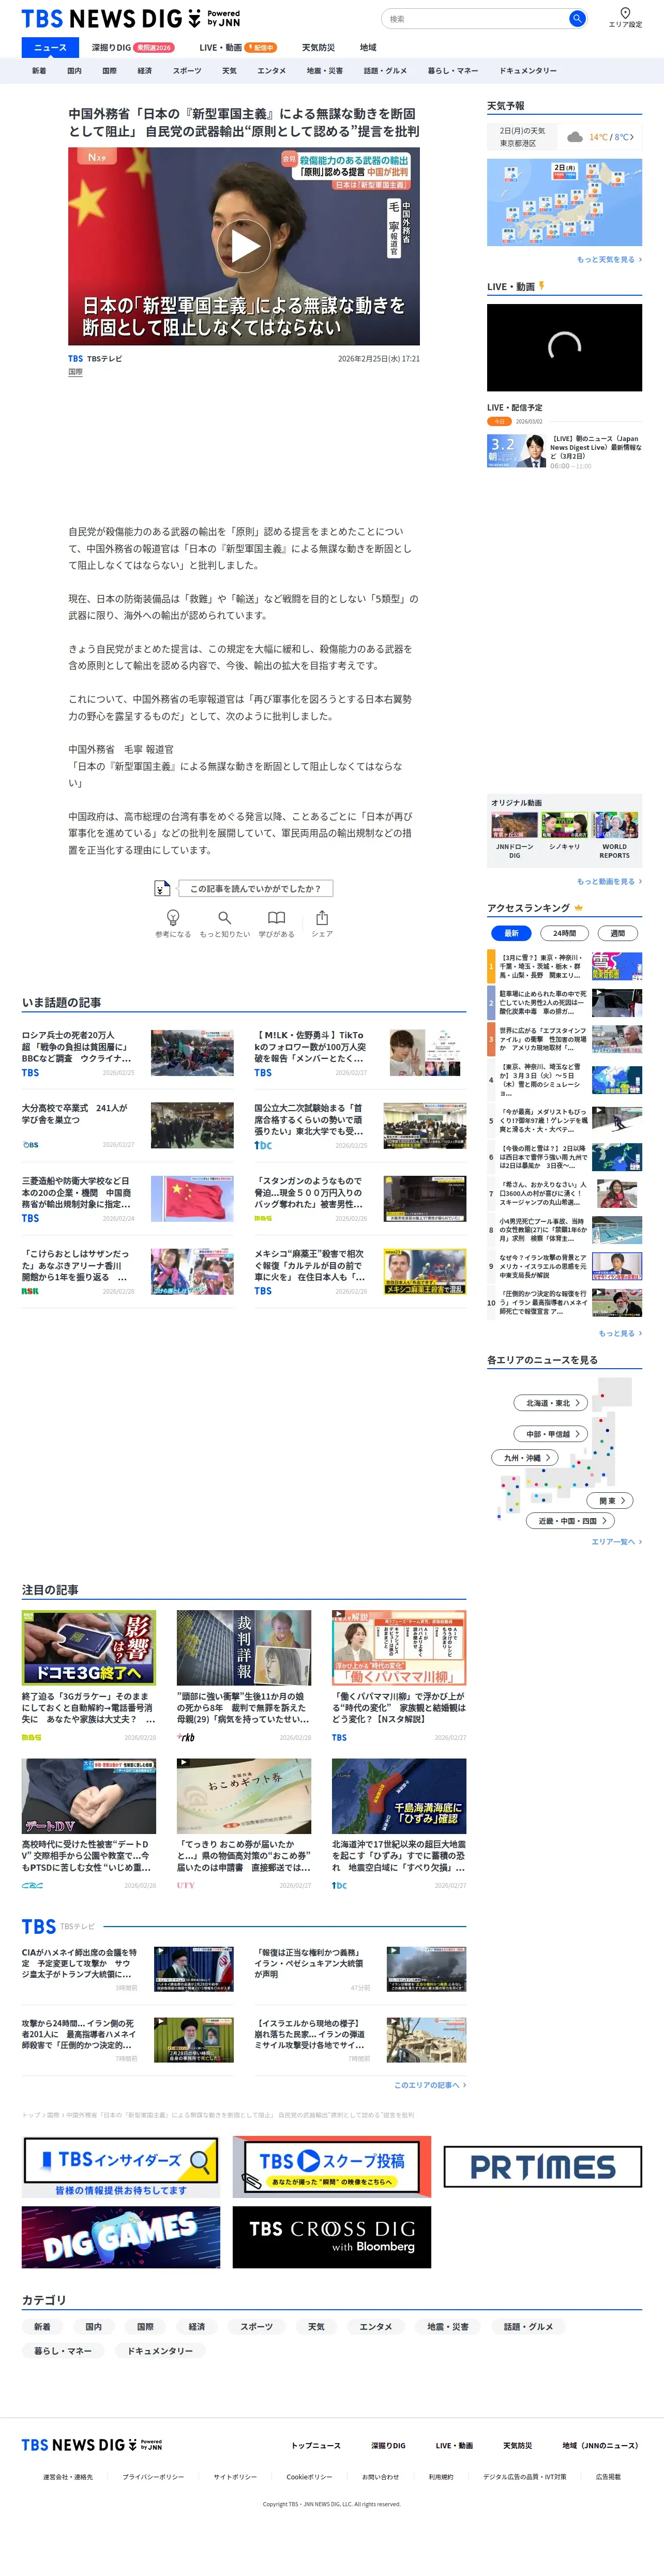
Task: Open the WORLD REPORTS video thumbnail
Action: coord(614,825)
